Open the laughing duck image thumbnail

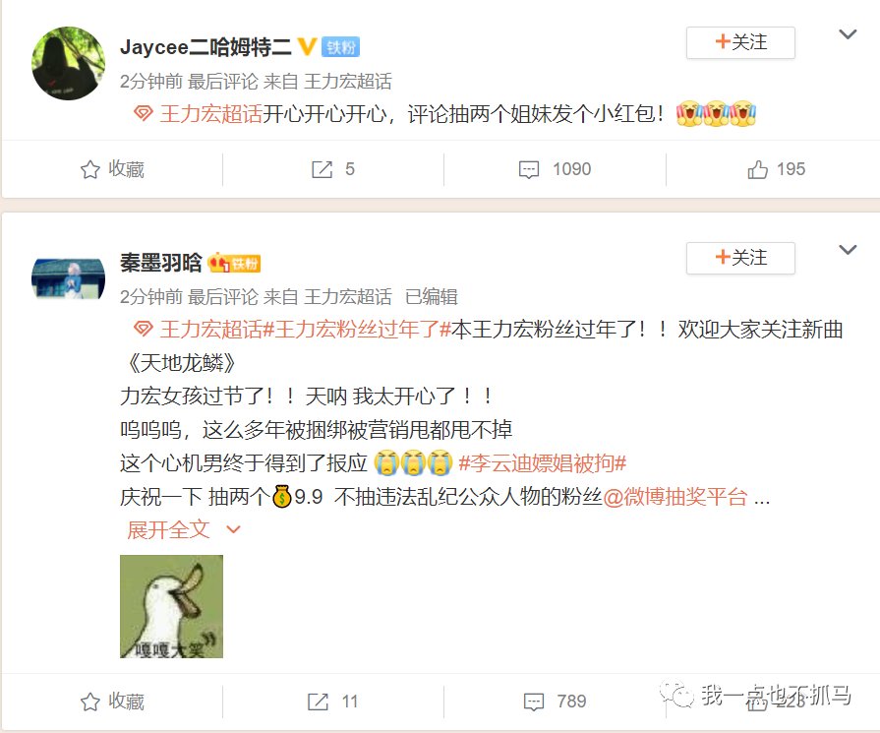point(171,607)
